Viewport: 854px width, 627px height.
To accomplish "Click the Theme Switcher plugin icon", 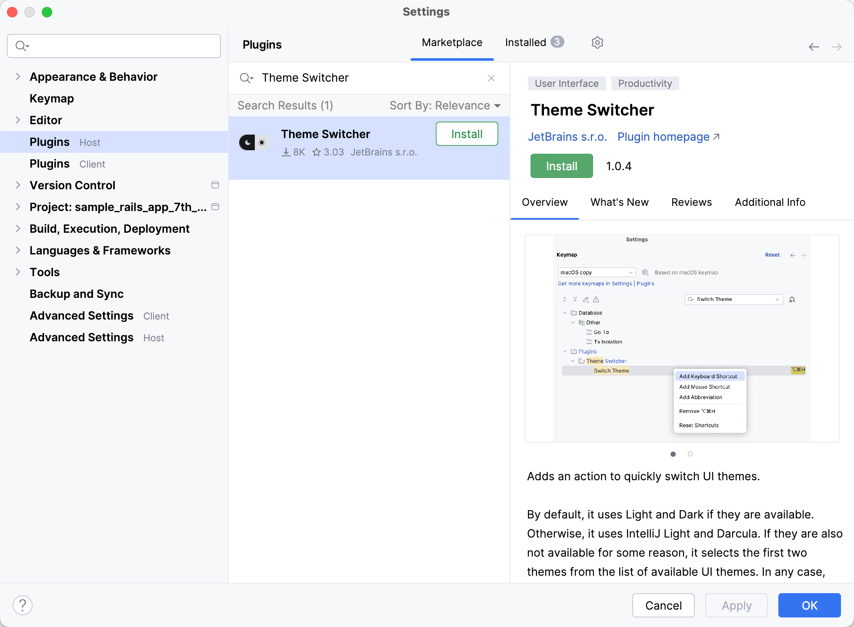I will pyautogui.click(x=254, y=142).
